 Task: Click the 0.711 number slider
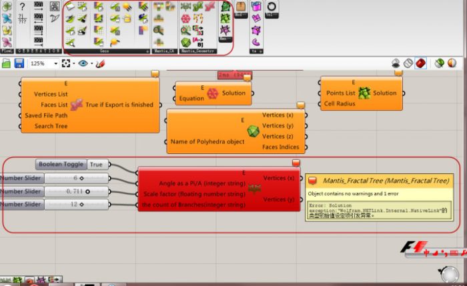[x=77, y=191]
